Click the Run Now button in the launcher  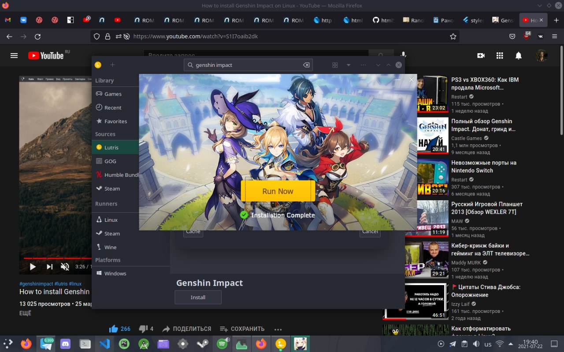(x=278, y=191)
